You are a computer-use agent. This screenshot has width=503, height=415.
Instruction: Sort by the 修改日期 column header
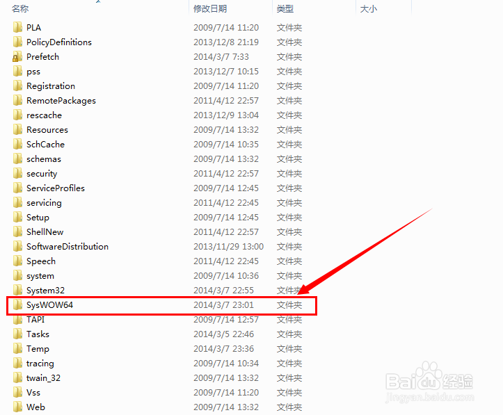210,8
